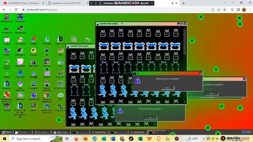Switch to Textarea in Windows 93 taskbar
This screenshot has height=142, width=253.
[42, 133]
